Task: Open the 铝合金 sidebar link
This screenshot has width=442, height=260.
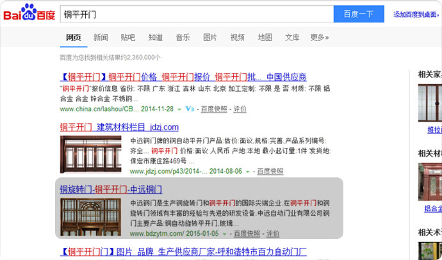Action: click(x=433, y=209)
